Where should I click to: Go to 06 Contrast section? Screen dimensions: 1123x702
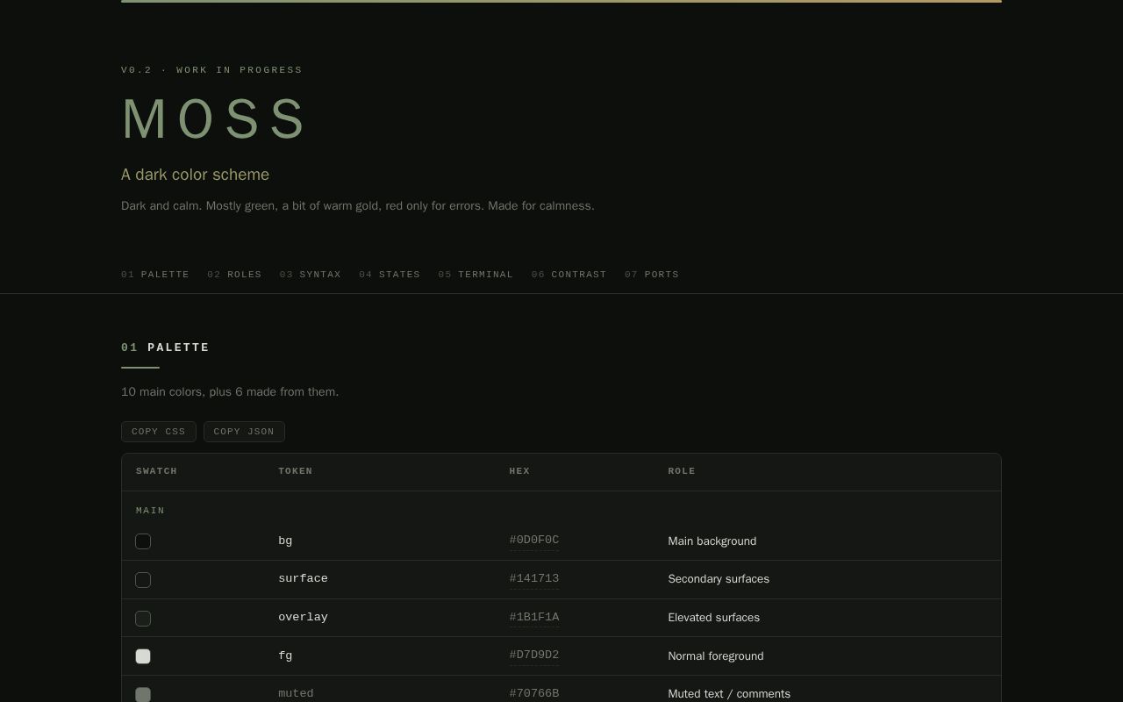point(569,275)
